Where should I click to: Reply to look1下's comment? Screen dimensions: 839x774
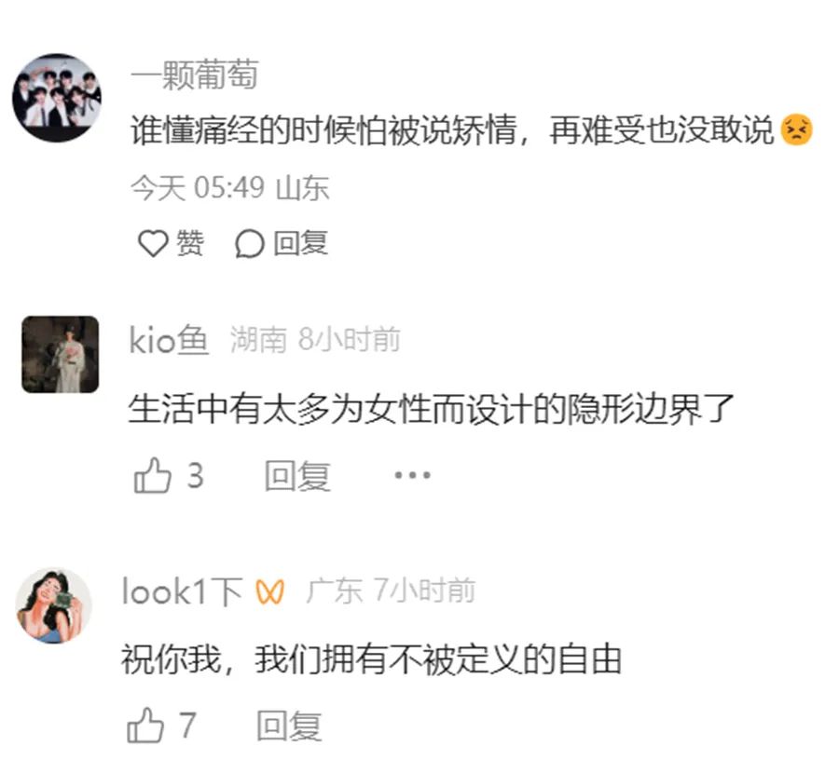click(290, 726)
